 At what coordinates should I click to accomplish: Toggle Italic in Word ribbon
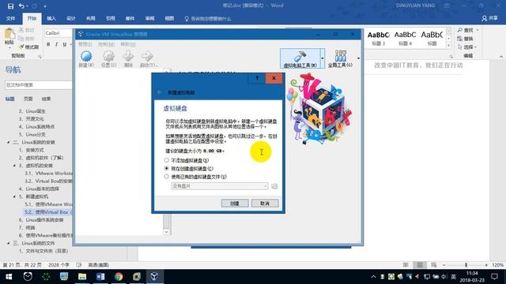(x=56, y=44)
